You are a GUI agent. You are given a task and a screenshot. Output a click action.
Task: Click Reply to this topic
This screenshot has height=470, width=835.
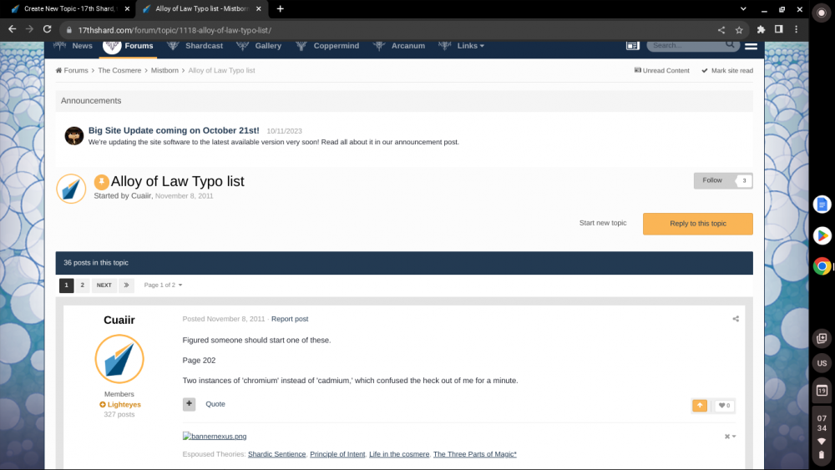tap(697, 224)
